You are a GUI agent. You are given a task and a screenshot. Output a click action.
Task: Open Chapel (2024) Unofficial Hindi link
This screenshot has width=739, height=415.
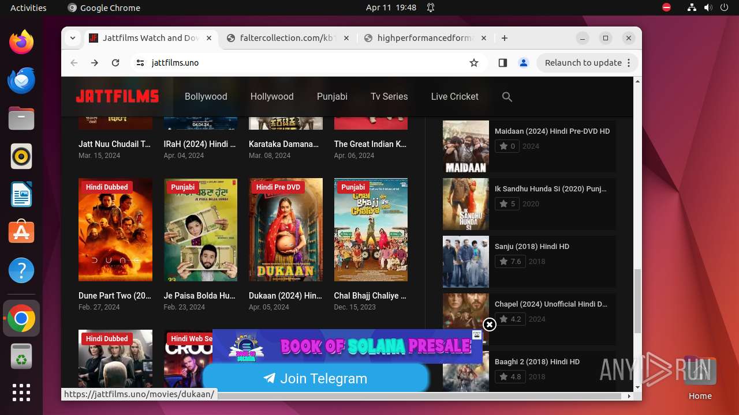pyautogui.click(x=551, y=304)
